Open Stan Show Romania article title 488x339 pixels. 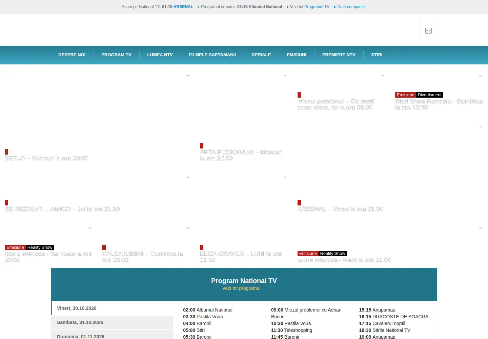click(x=439, y=104)
